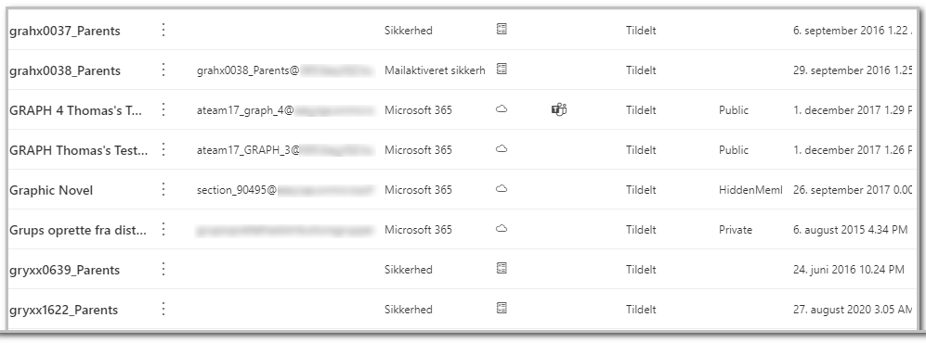
Task: Open the Graphic Novel group
Action: click(x=51, y=190)
